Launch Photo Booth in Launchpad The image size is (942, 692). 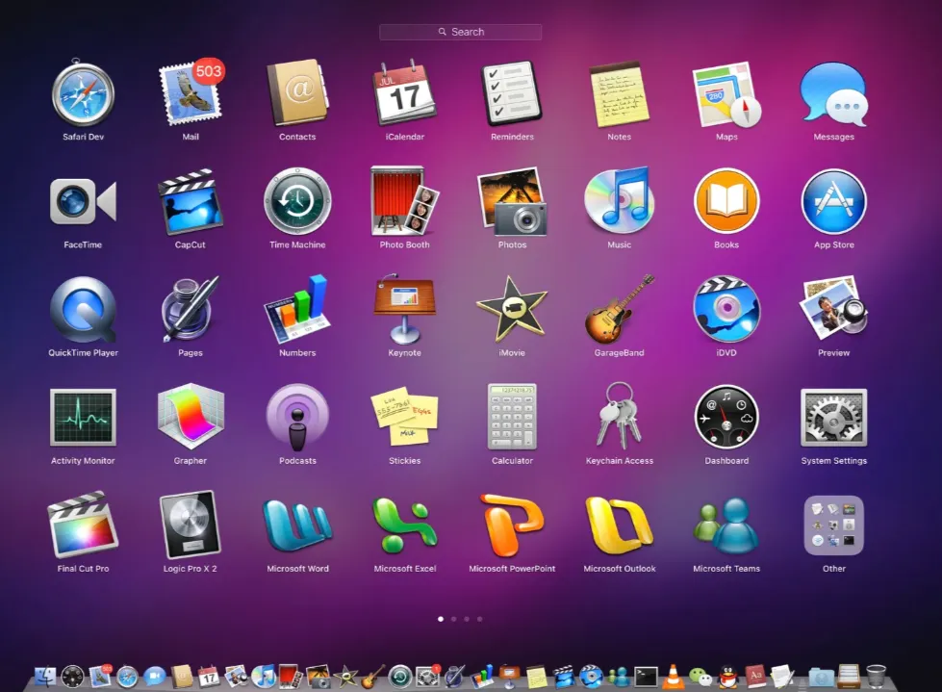tap(404, 200)
